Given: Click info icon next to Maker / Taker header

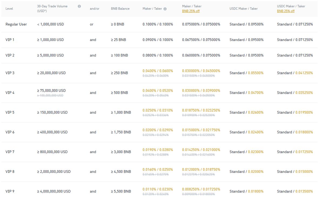Looking at the screenshot, I should [x=165, y=9].
